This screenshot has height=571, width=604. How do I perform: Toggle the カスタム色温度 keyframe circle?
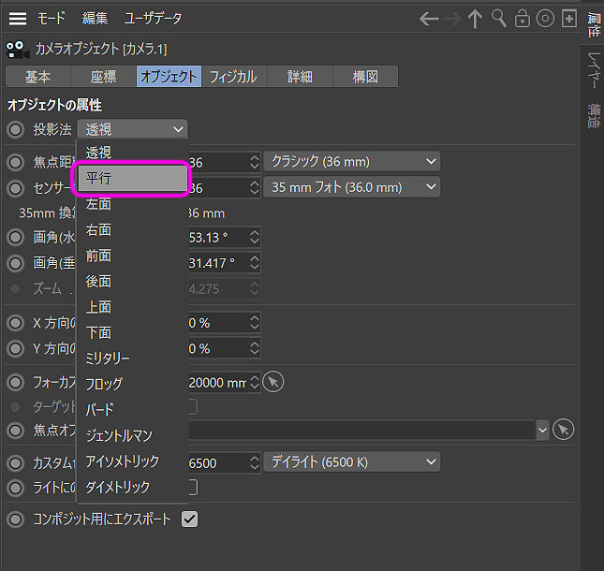(x=16, y=461)
